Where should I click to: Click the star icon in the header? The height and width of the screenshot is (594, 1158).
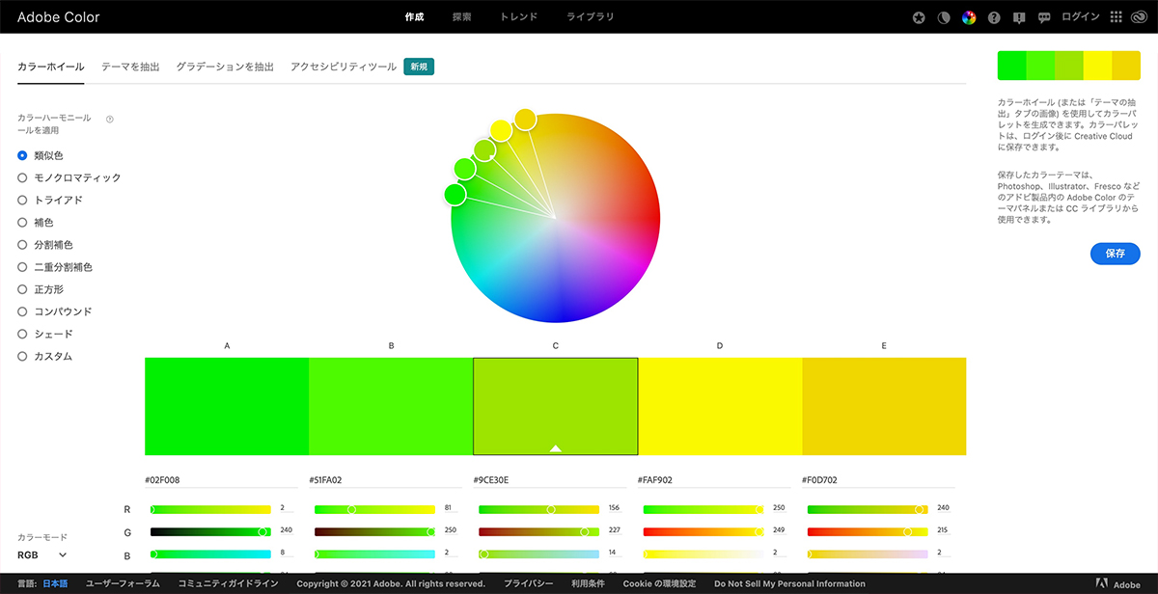coord(919,17)
